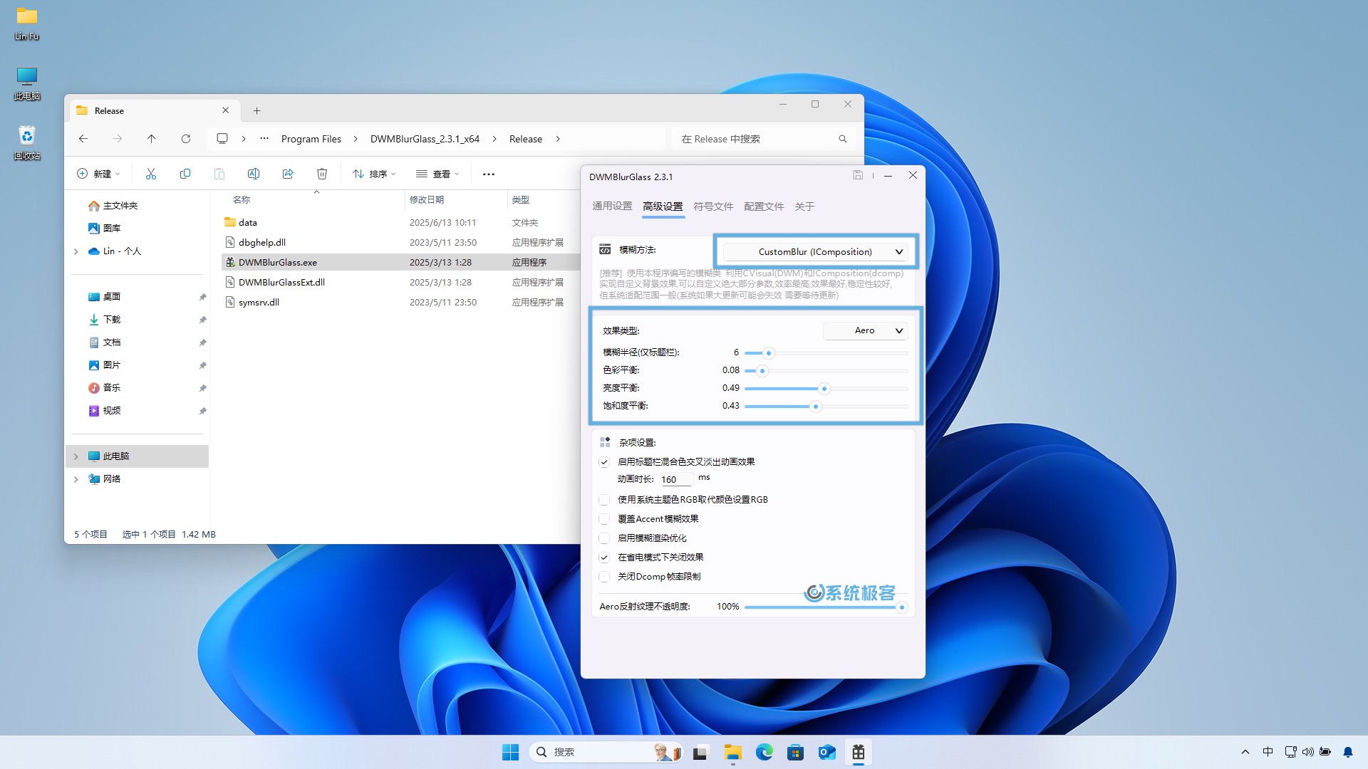The image size is (1368, 769).
Task: Open the blur method CustomBlur dropdown
Action: tap(815, 252)
